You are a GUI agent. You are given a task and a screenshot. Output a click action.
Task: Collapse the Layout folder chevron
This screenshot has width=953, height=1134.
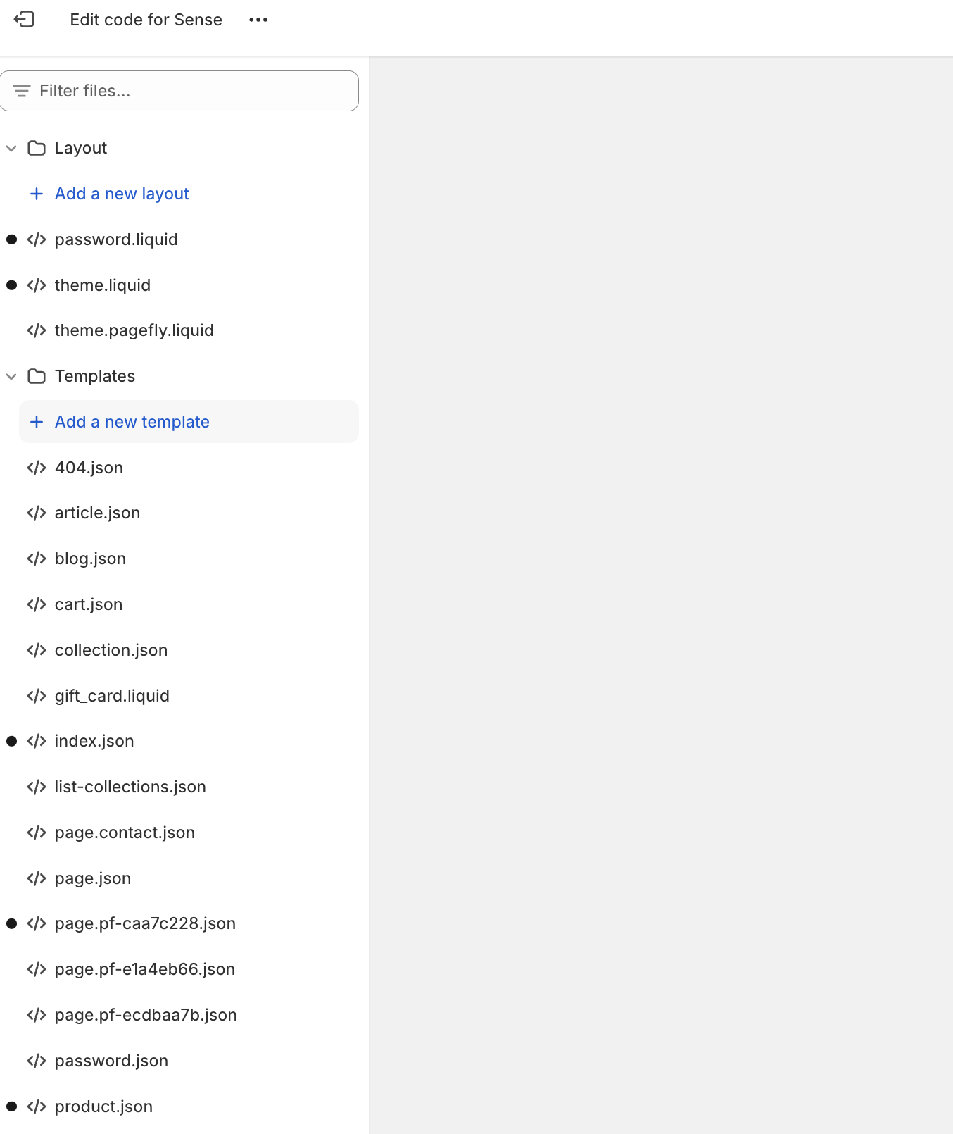point(11,148)
